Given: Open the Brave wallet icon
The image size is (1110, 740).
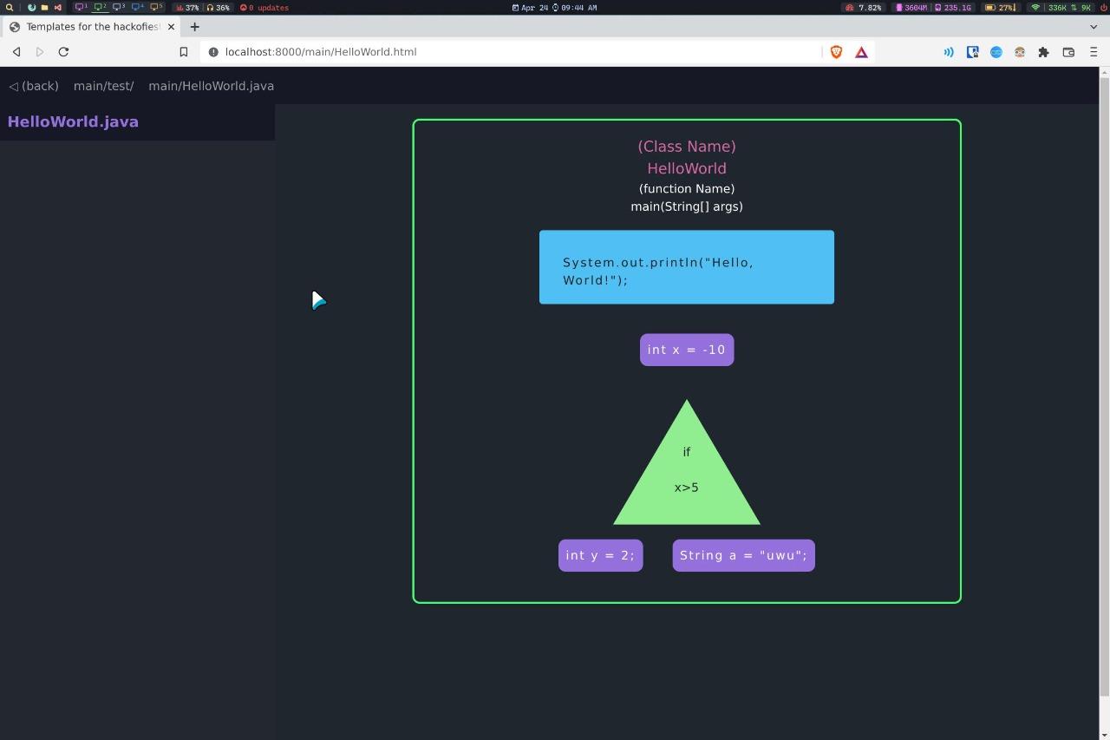Looking at the screenshot, I should (1068, 52).
